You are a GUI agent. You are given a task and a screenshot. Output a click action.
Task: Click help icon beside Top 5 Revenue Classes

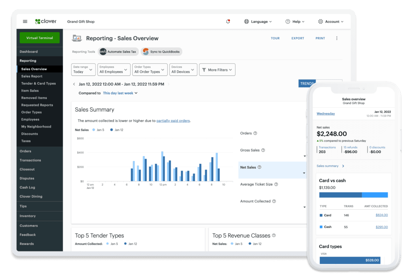pos(274,235)
